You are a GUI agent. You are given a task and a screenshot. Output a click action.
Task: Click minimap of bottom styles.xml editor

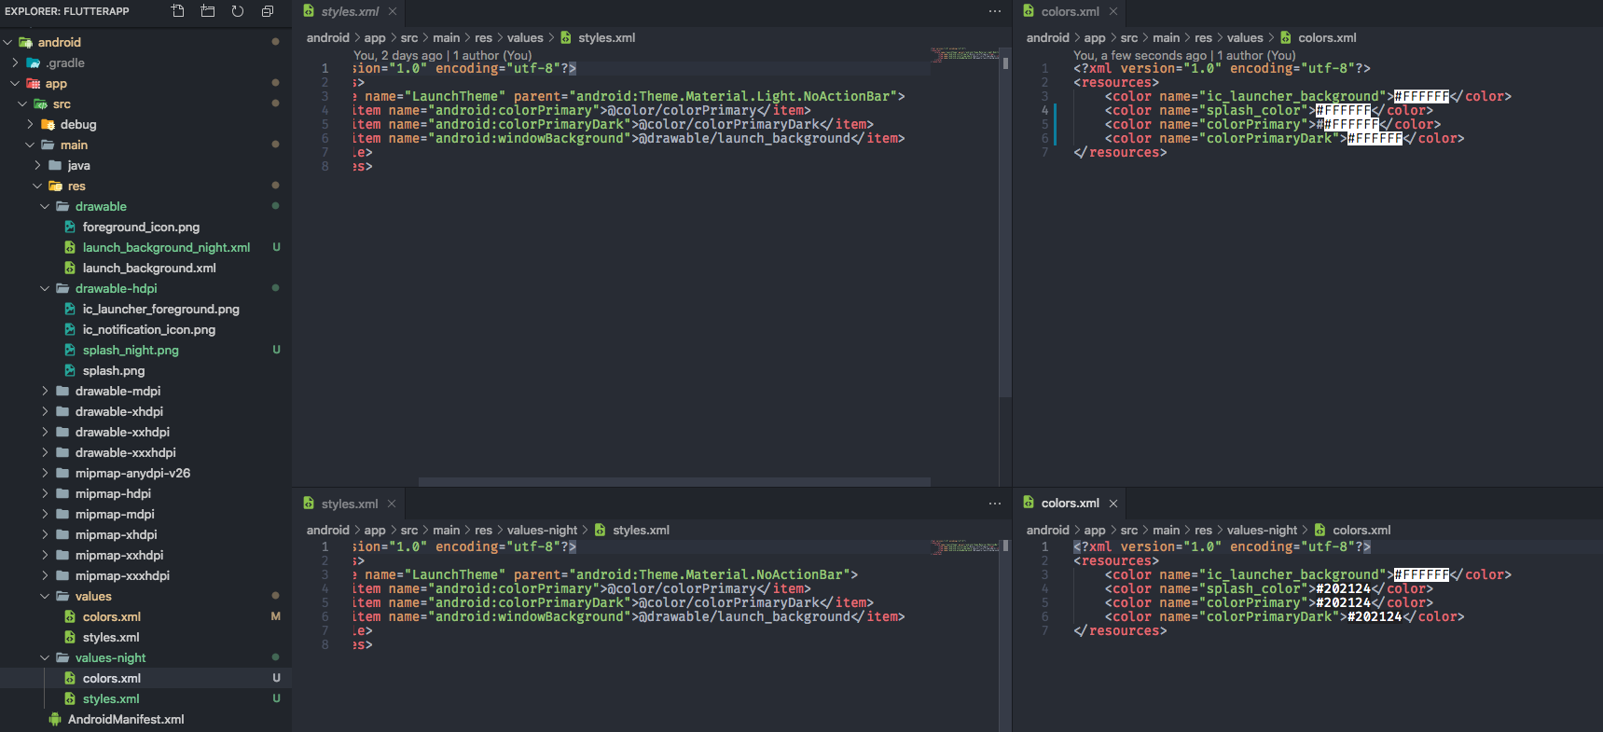coord(964,546)
